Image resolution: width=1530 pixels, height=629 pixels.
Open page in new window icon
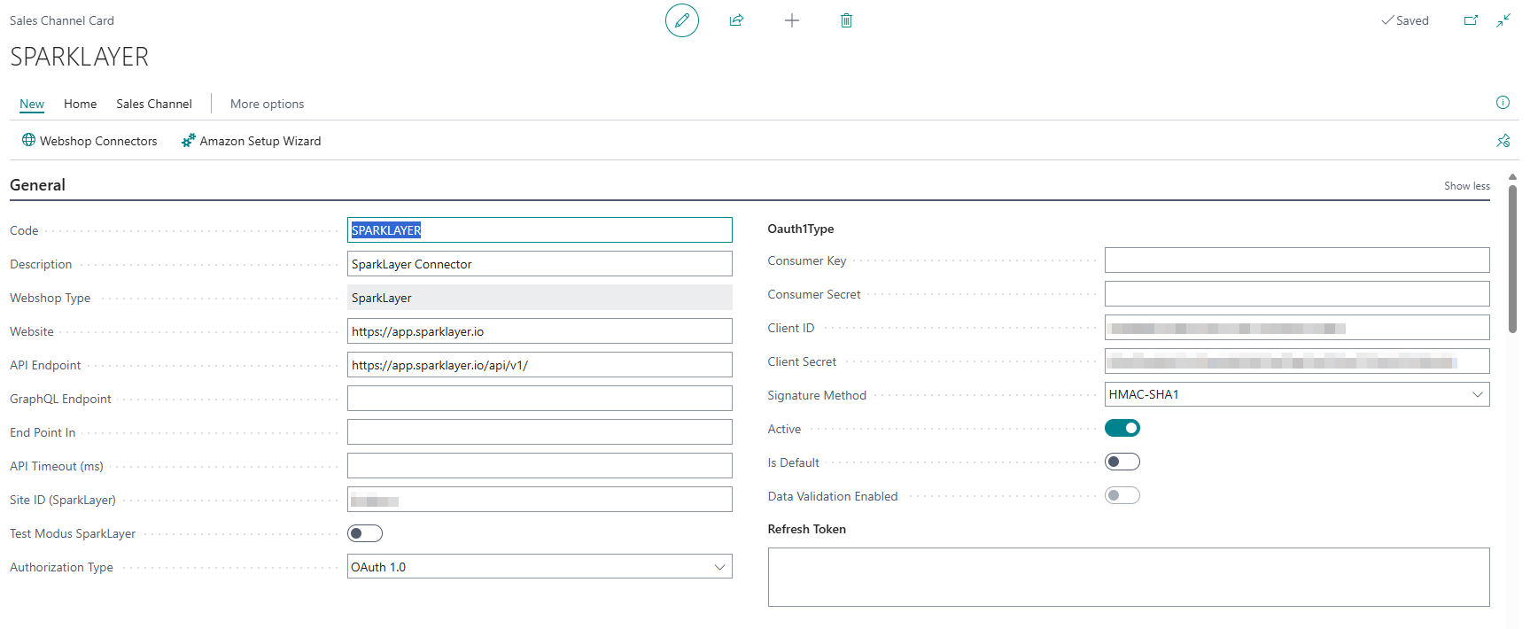1471,20
